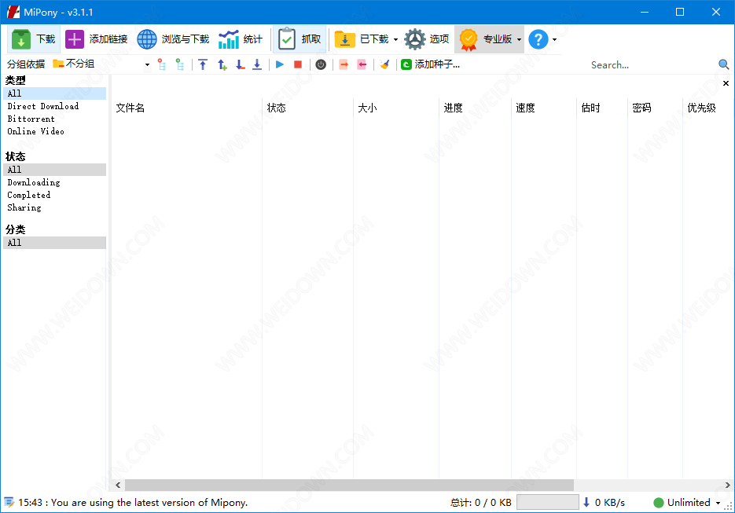Open 浏览与下载 browse and download

(173, 39)
